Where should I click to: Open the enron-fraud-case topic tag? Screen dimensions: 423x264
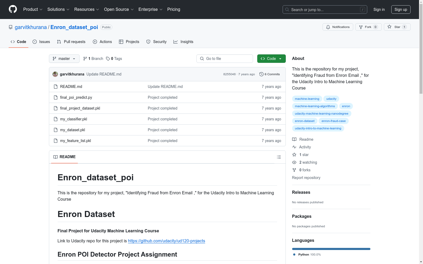[334, 121]
